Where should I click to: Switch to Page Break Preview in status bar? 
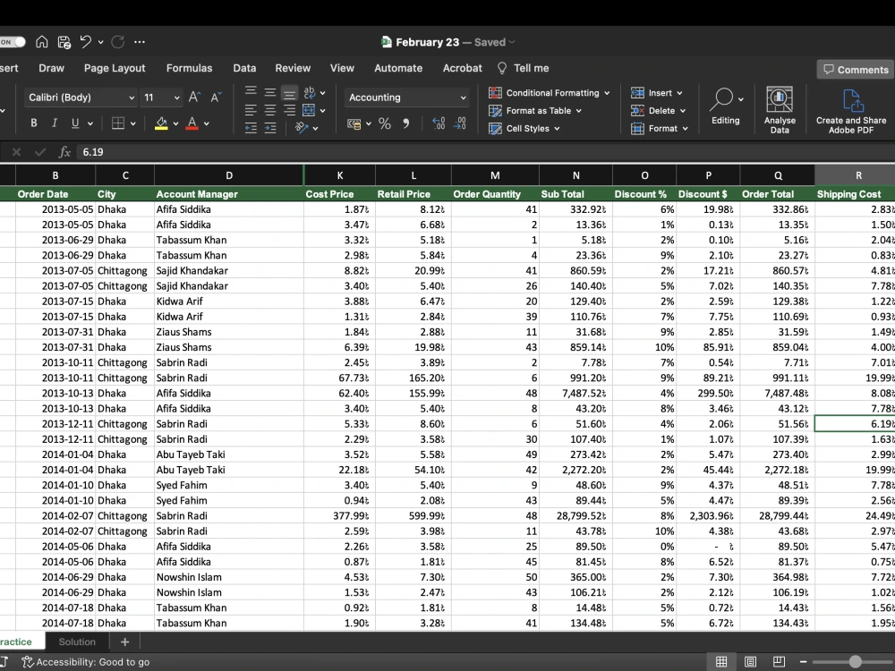[780, 662]
